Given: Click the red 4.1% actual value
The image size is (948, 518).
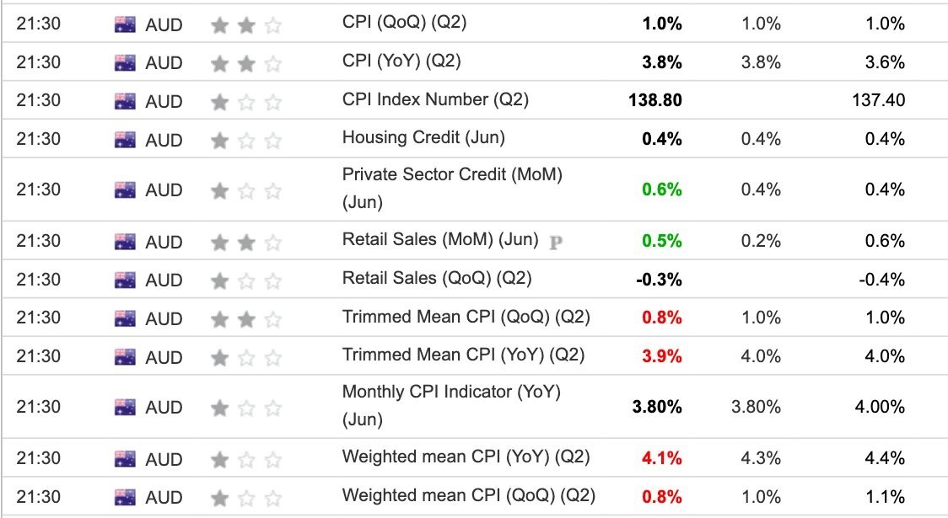Looking at the screenshot, I should (662, 458).
